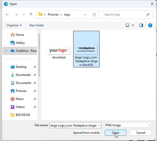The height and width of the screenshot is (141, 157).
Task: Create a New folder
Action: pos(37,25)
